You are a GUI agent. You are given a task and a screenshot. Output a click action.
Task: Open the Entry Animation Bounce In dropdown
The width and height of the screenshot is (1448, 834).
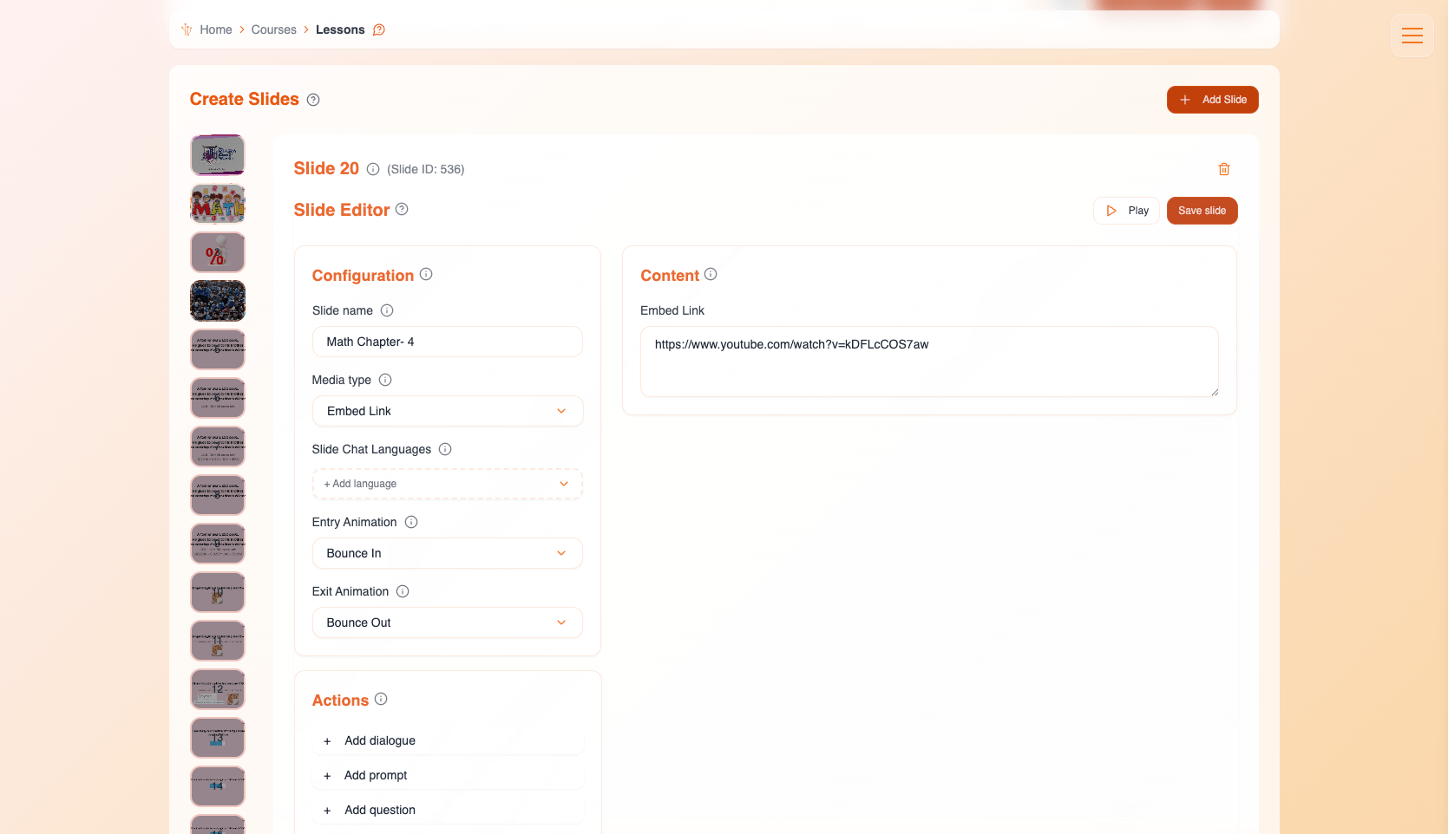pyautogui.click(x=448, y=553)
